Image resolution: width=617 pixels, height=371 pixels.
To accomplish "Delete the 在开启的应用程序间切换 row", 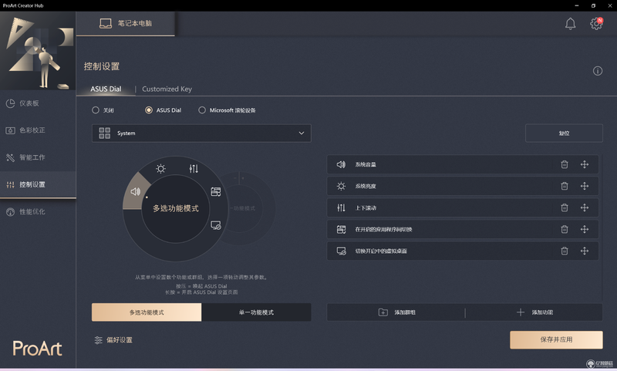I will (x=565, y=229).
